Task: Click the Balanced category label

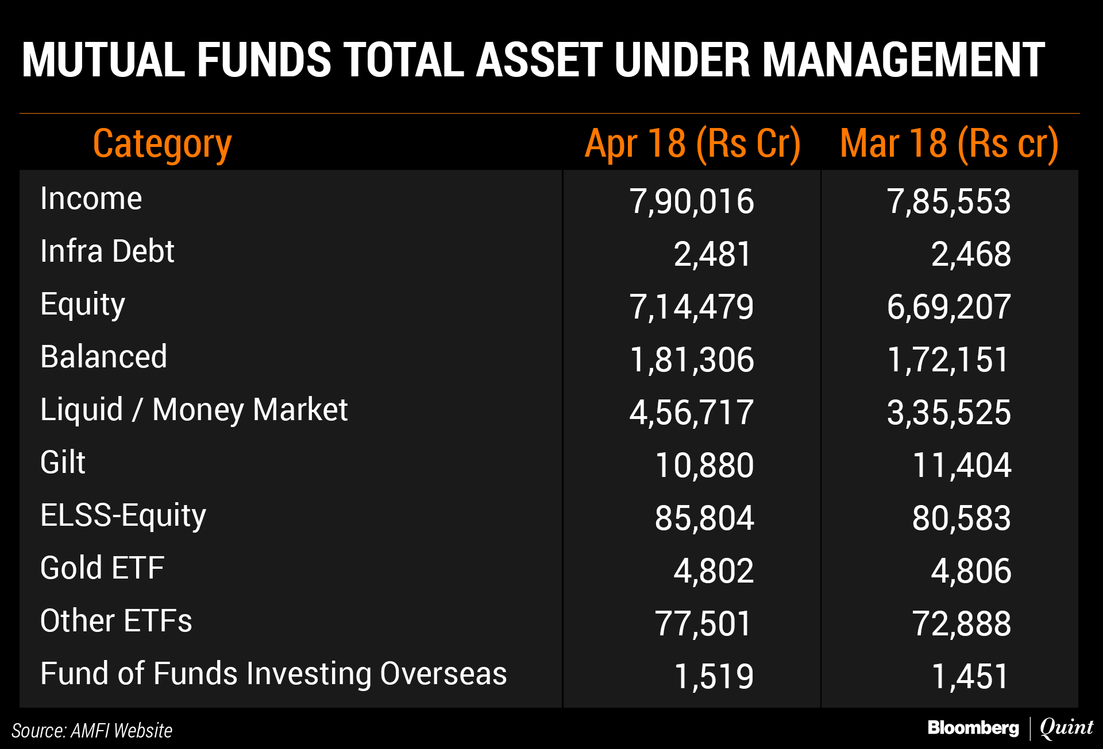Action: pos(103,357)
